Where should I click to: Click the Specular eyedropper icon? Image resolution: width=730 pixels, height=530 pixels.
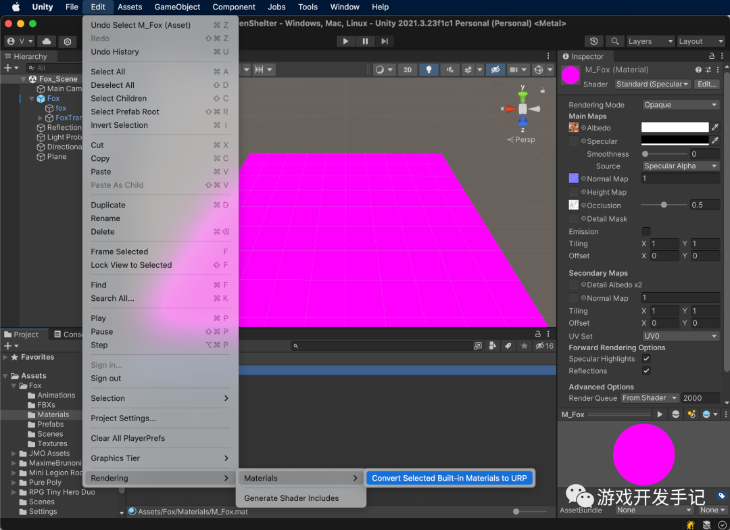(715, 140)
